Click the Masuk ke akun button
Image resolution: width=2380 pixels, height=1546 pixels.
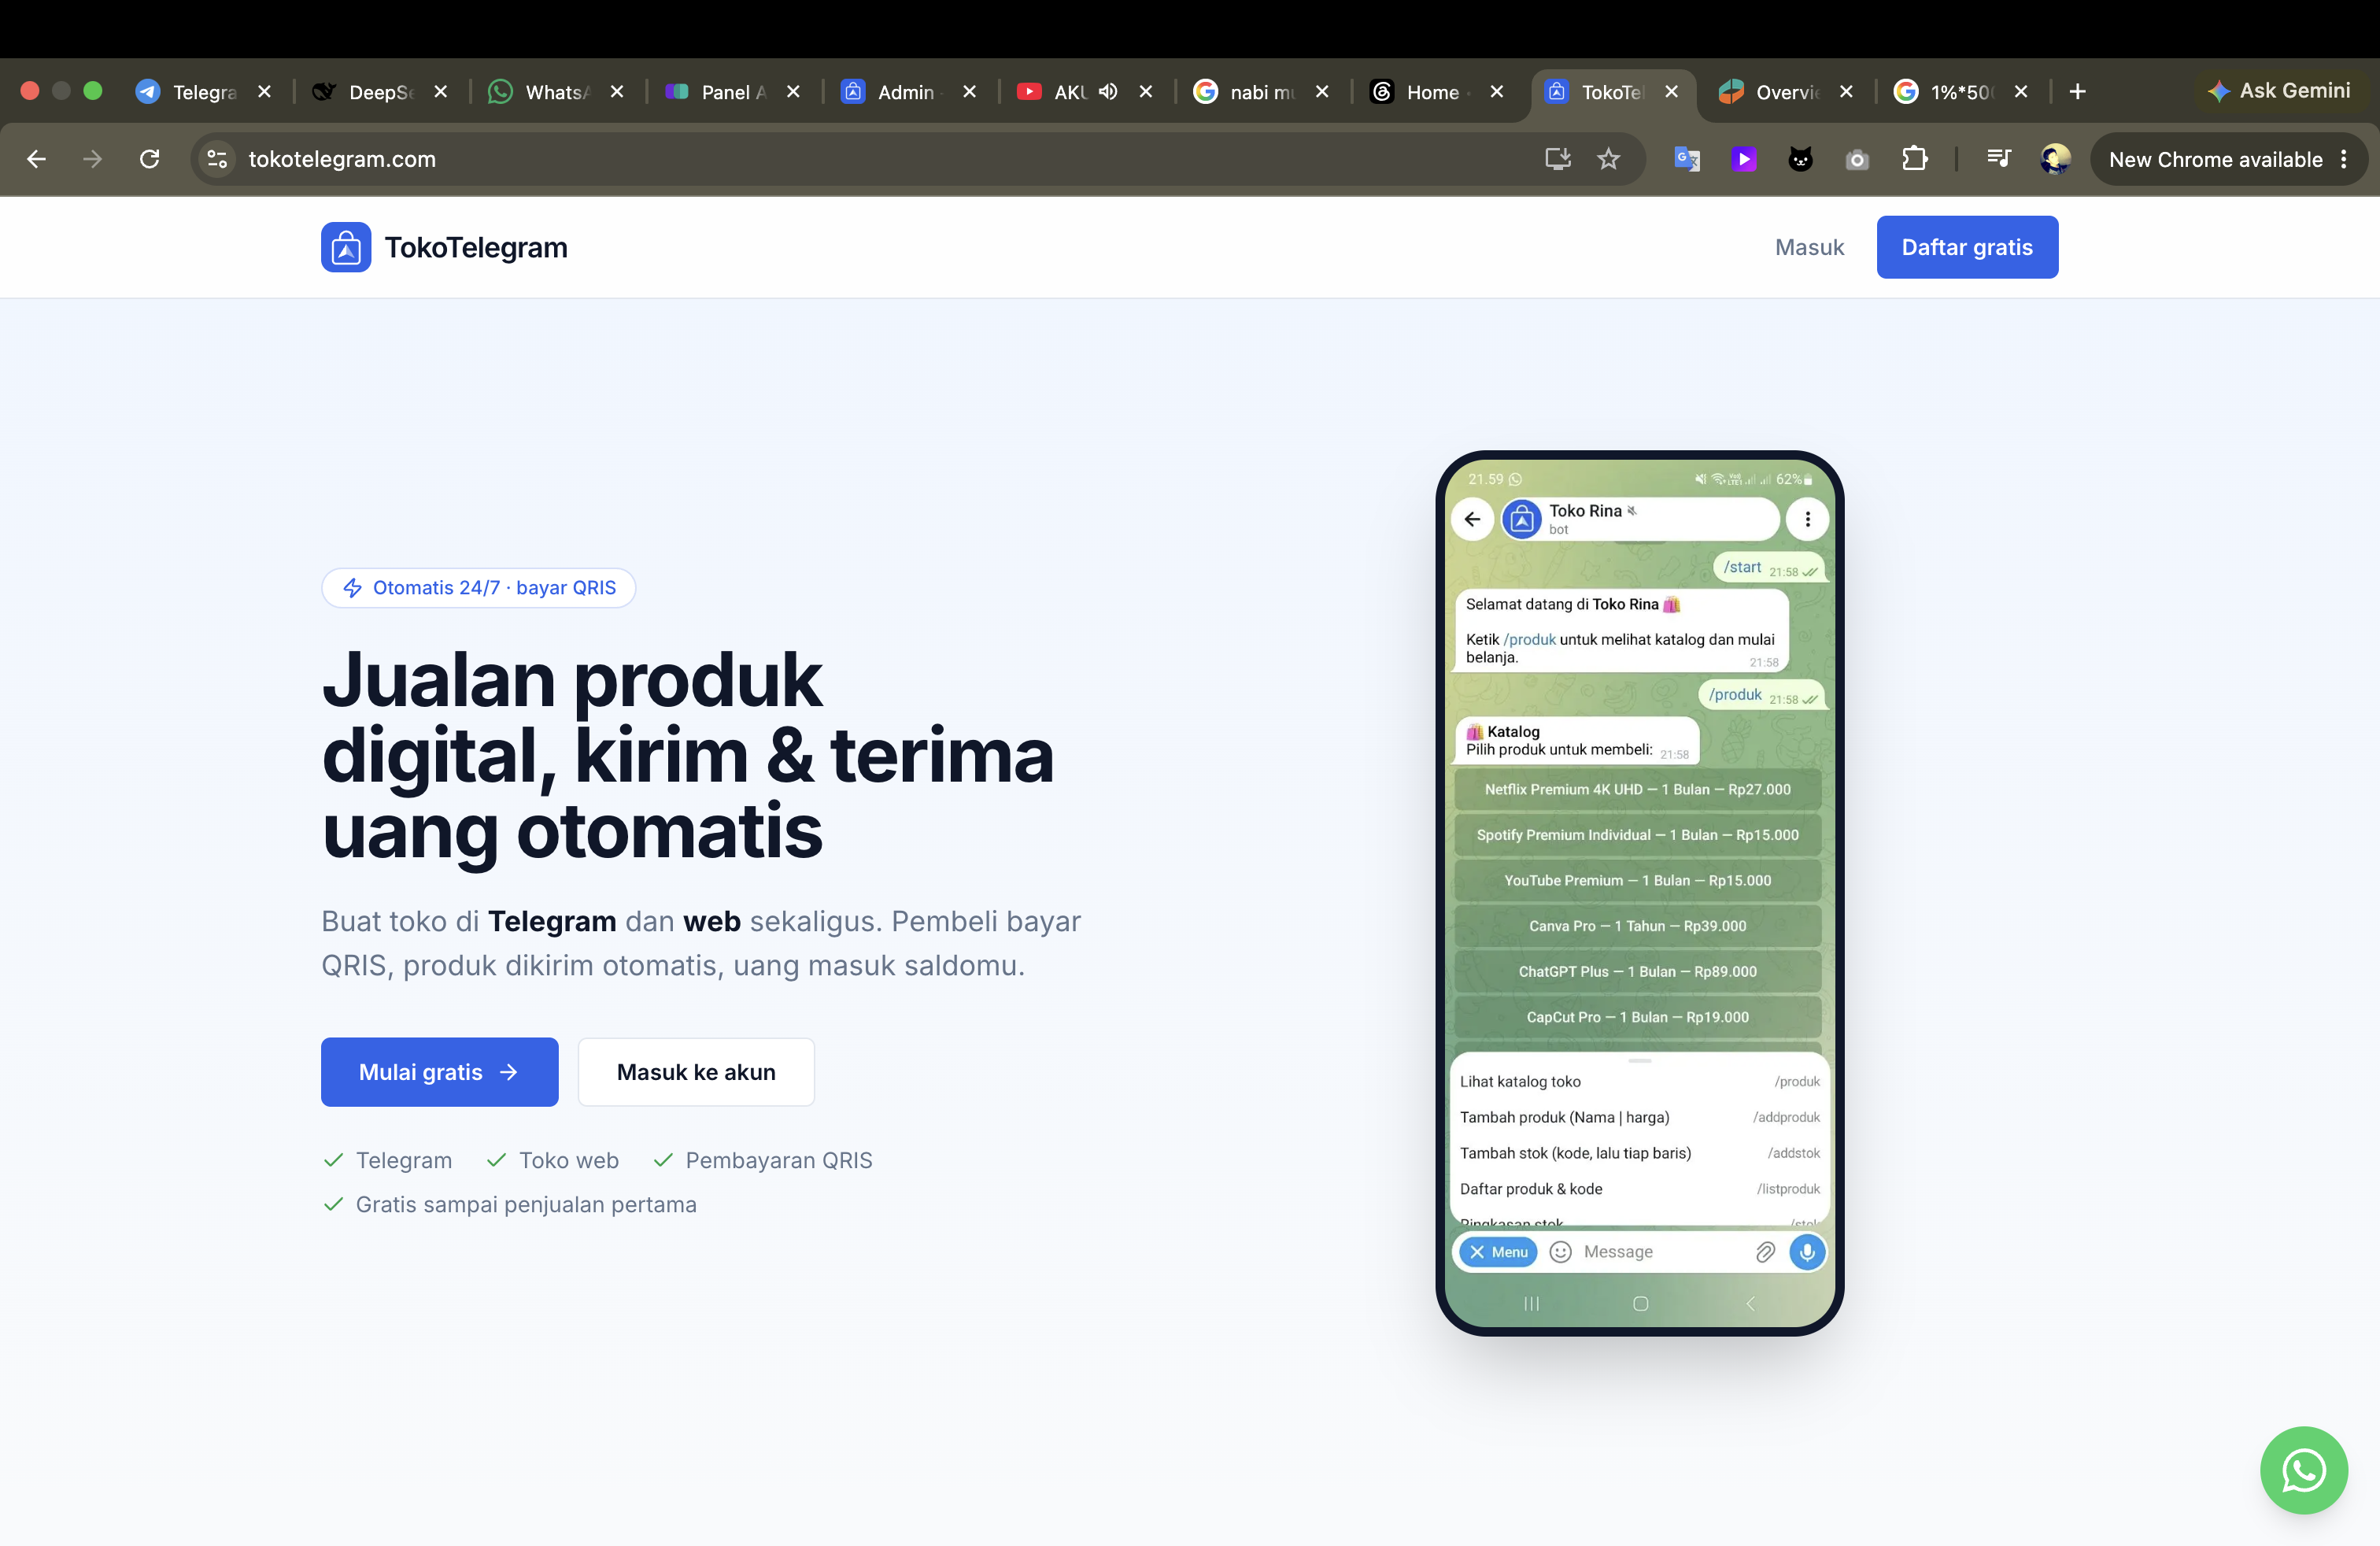(696, 1072)
